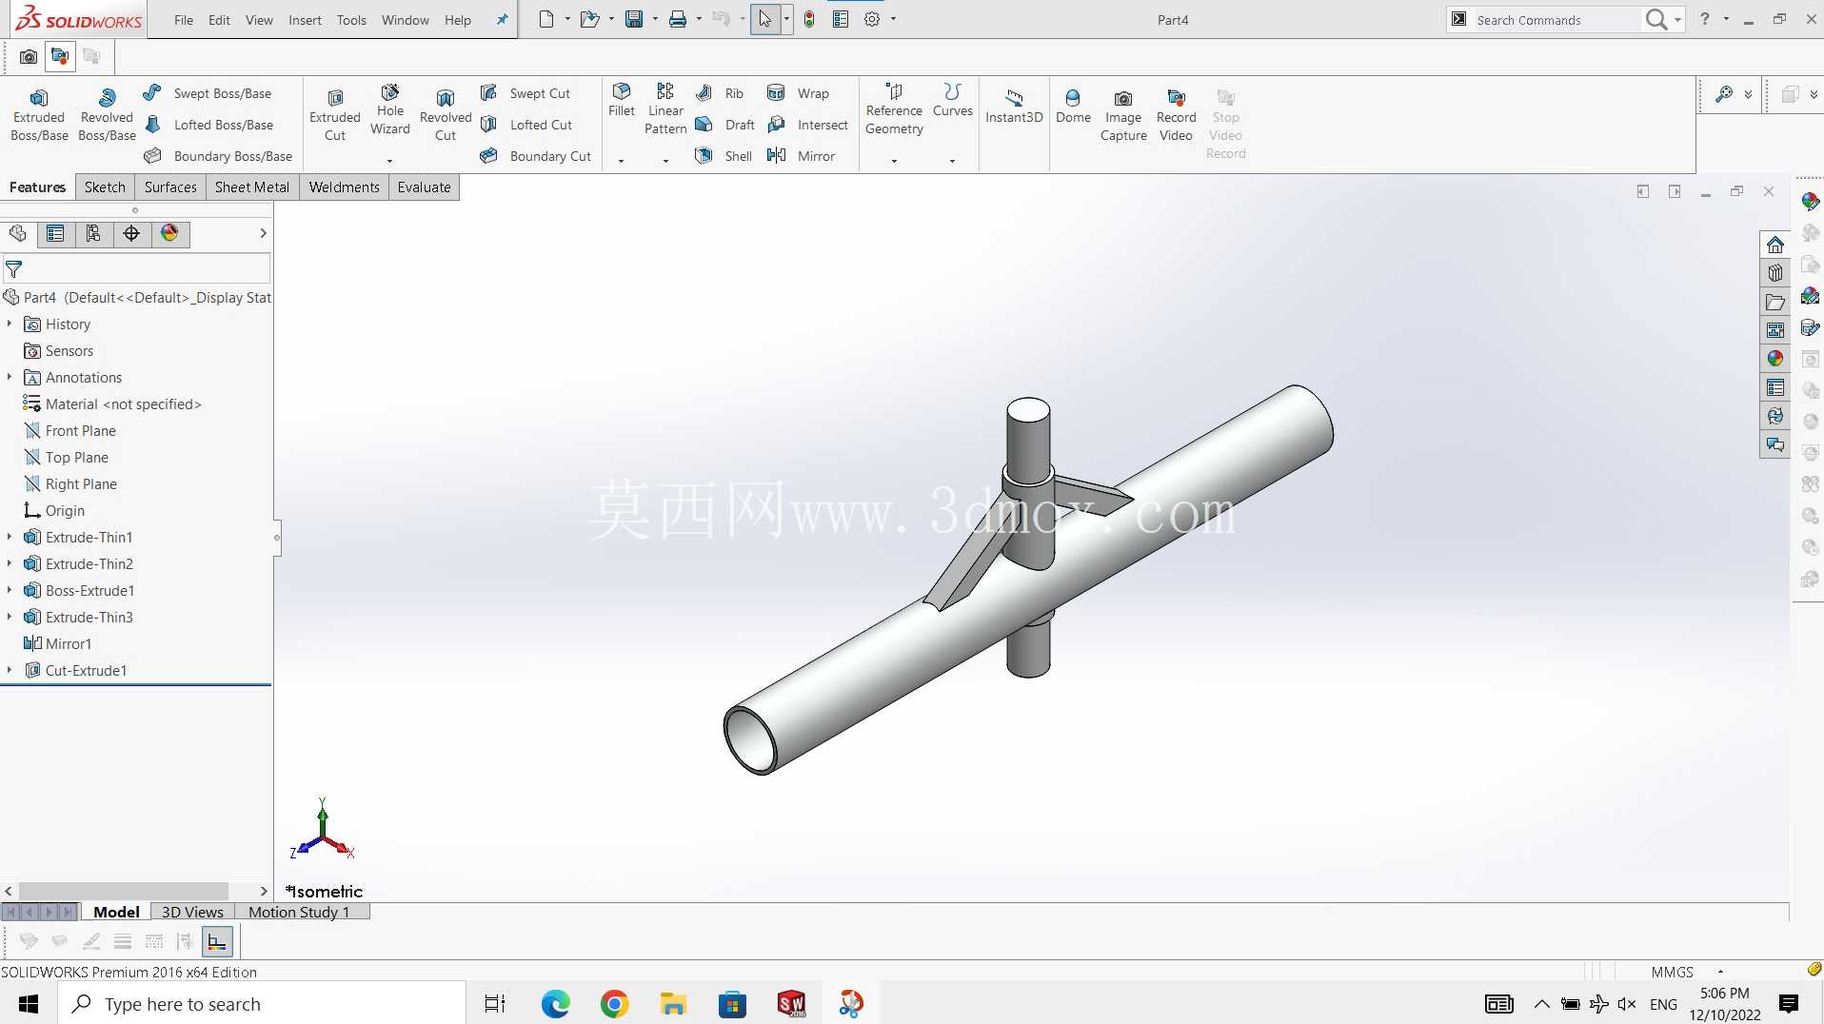
Task: Toggle Instant3D mode
Action: 1014,107
